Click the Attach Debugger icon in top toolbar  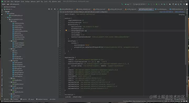tap(164, 4)
